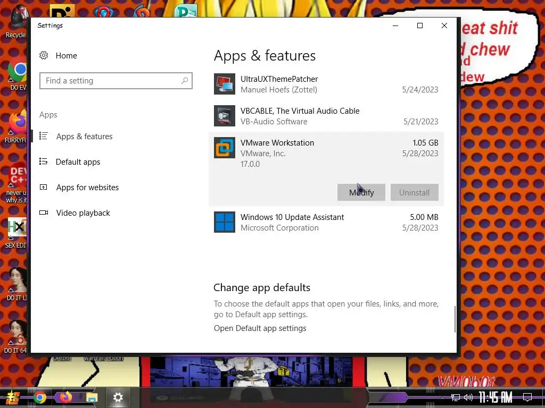The image size is (545, 408).
Task: Open the notification center icon
Action: pyautogui.click(x=527, y=397)
